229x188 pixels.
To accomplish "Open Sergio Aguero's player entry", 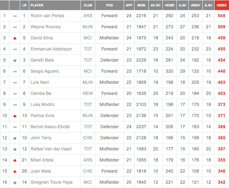I will pyautogui.click(x=45, y=71).
